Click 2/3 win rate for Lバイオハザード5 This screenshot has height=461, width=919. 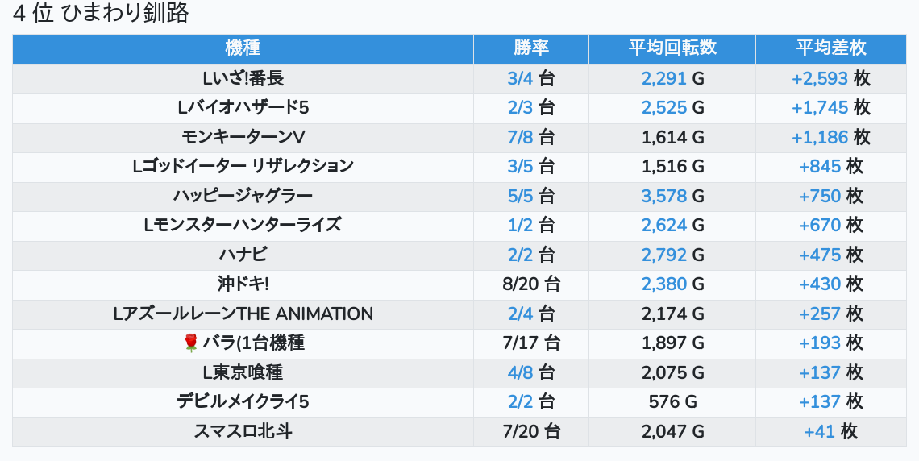pos(520,107)
